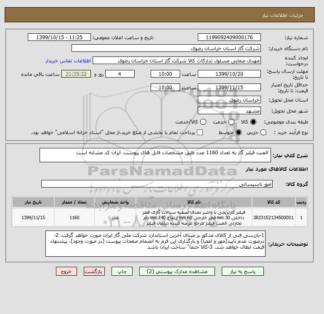Select the خدمت radio button

pos(231,122)
